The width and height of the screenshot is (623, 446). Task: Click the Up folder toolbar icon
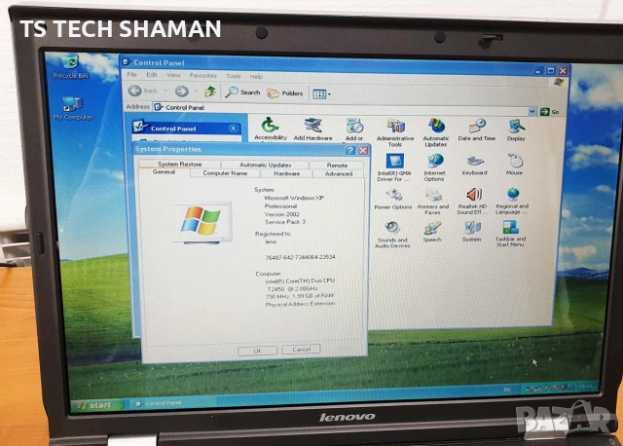point(210,92)
